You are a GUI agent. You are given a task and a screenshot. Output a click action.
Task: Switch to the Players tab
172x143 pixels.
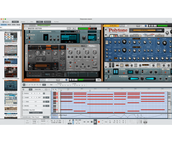[x=18, y=24]
